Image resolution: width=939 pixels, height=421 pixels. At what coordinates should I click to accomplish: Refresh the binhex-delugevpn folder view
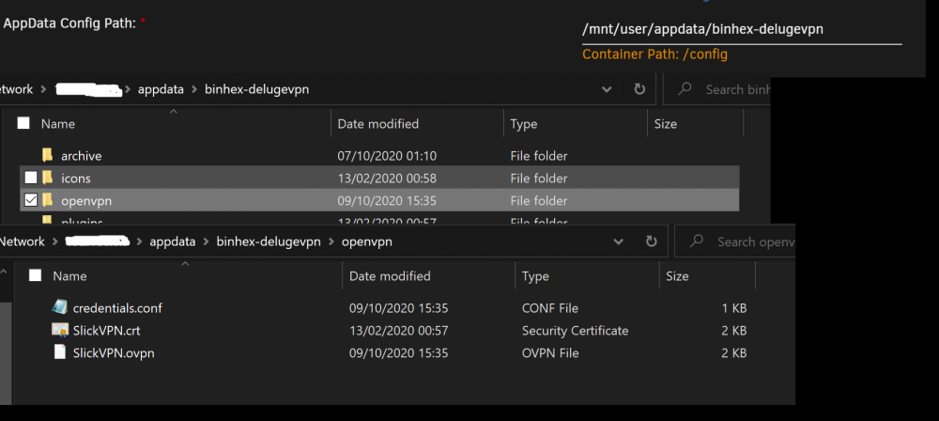(639, 89)
